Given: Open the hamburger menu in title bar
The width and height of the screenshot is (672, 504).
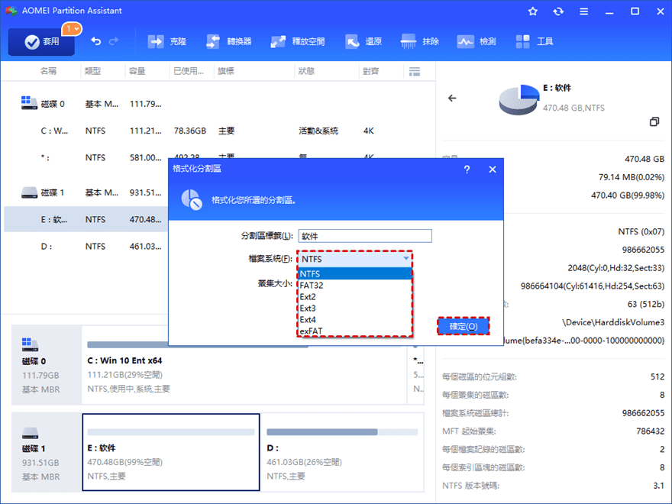Looking at the screenshot, I should point(583,11).
